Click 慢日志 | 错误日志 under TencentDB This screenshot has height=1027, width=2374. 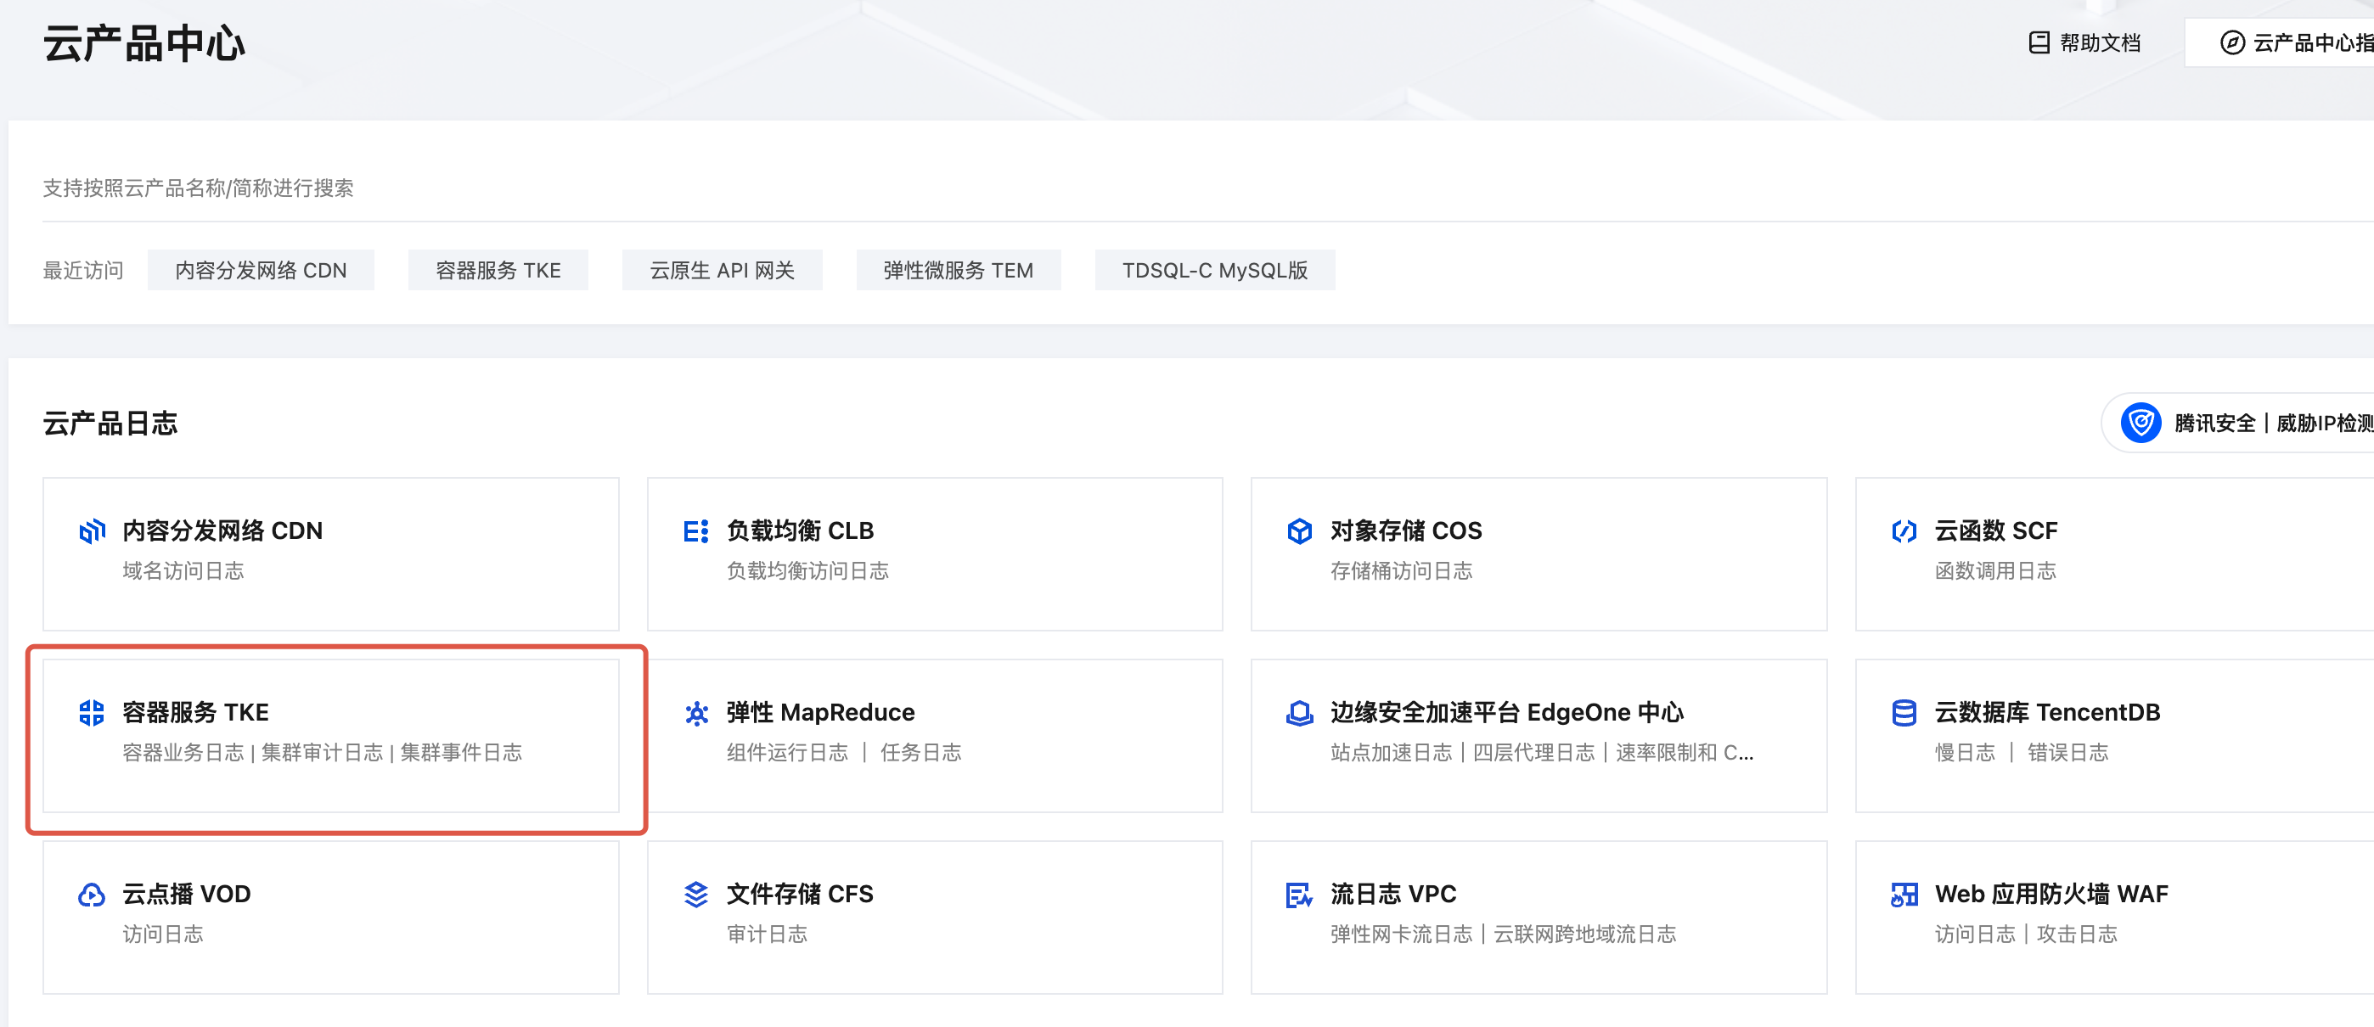coord(2021,753)
